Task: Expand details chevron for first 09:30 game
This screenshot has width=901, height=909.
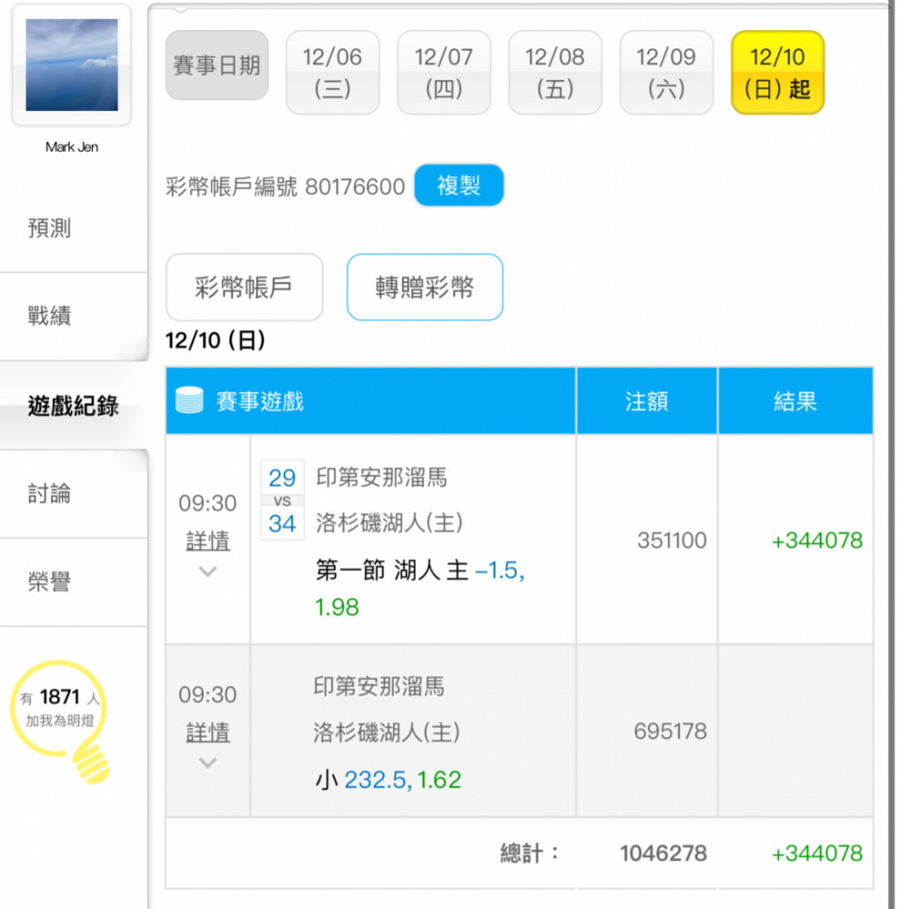Action: pos(208,573)
